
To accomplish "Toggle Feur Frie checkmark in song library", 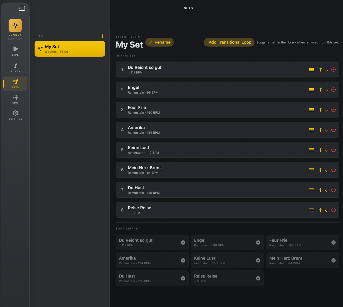I will [x=333, y=242].
